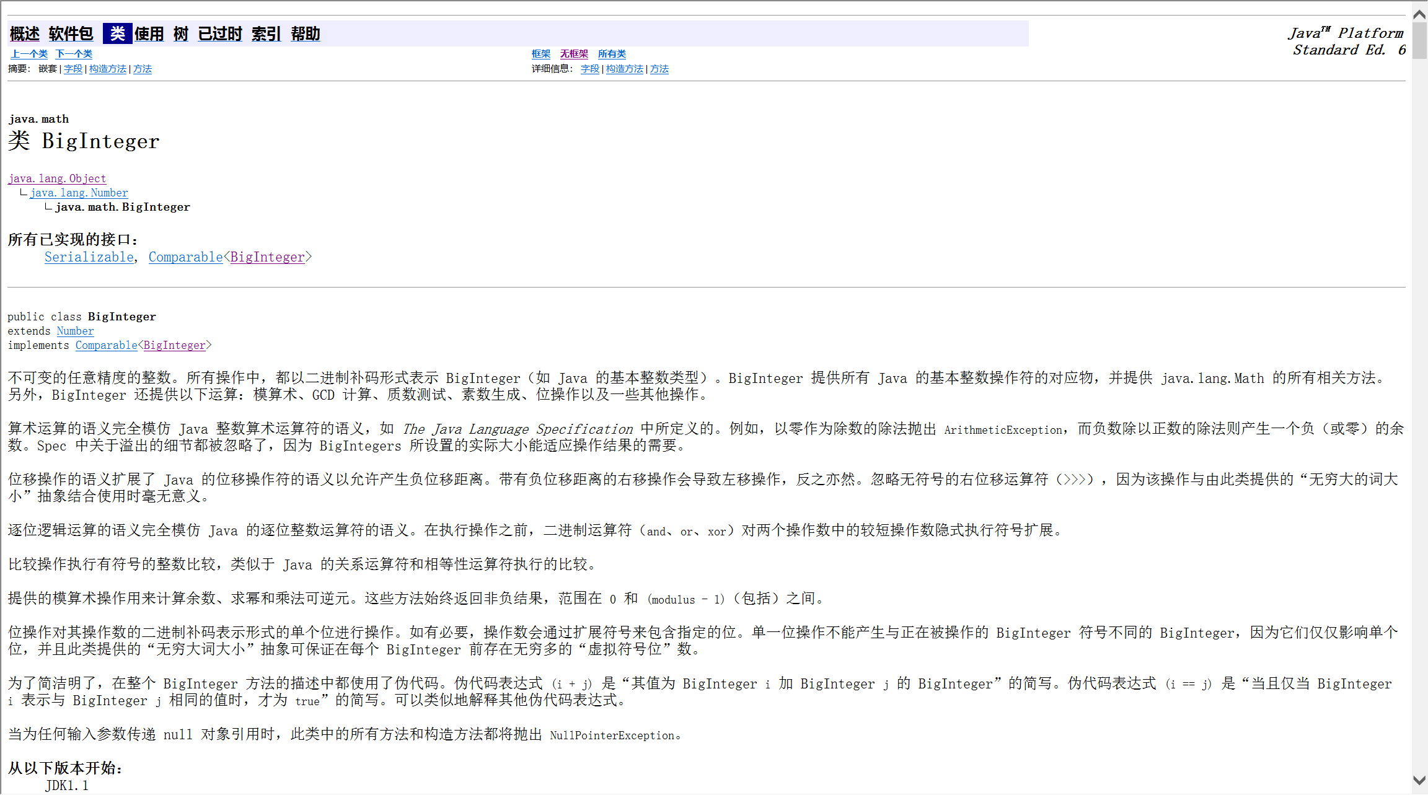Open the 树 navigation tab
The image size is (1428, 795).
[x=180, y=34]
